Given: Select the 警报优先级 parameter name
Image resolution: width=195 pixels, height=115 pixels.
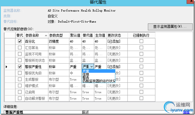Looking at the screenshot, I should point(36,73).
